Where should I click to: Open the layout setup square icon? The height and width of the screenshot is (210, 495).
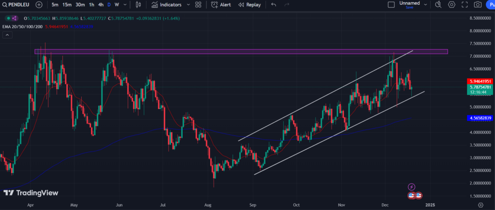click(391, 5)
